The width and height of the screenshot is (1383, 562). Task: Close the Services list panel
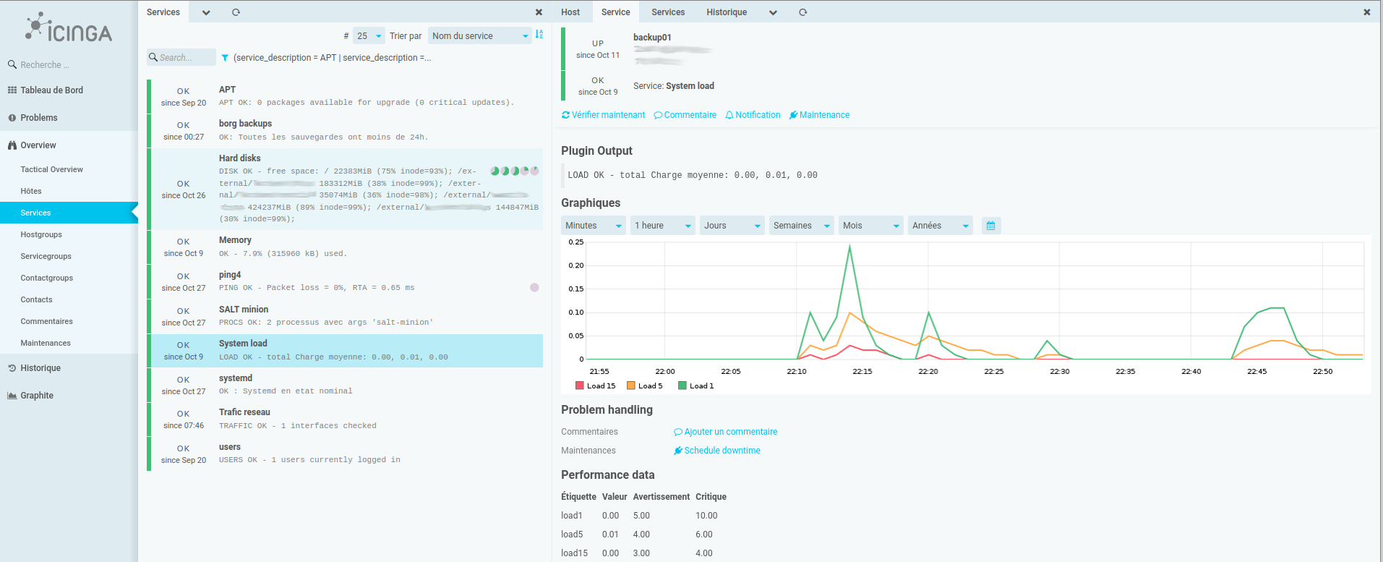click(x=539, y=12)
